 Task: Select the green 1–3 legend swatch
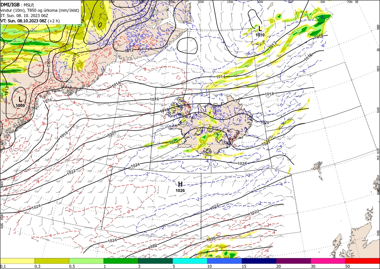click(121, 261)
